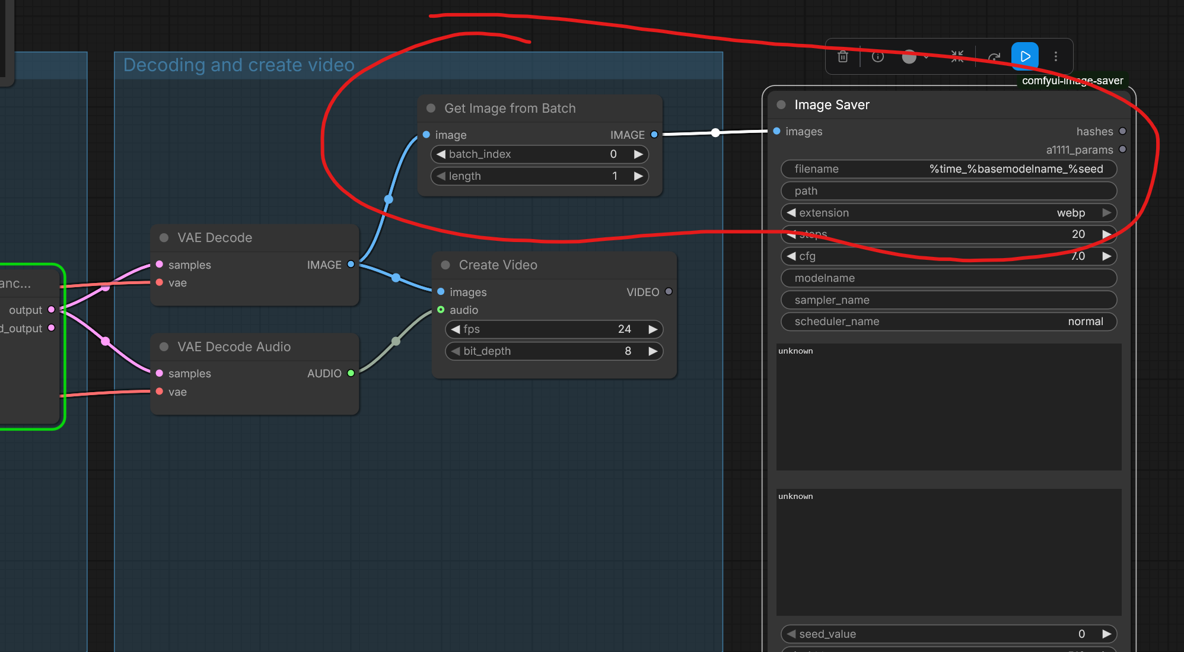Click IMAGE output socket on VAE Decode
The image size is (1184, 652).
coord(351,264)
